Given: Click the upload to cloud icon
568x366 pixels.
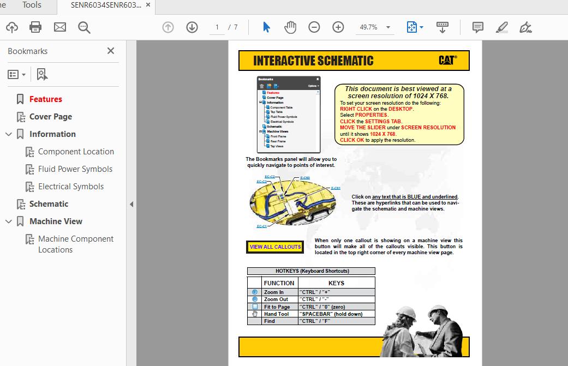Looking at the screenshot, I should 11,27.
